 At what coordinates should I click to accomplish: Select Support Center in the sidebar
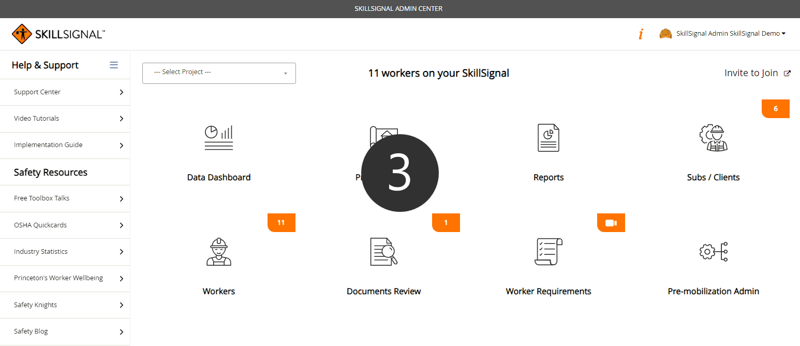[65, 92]
